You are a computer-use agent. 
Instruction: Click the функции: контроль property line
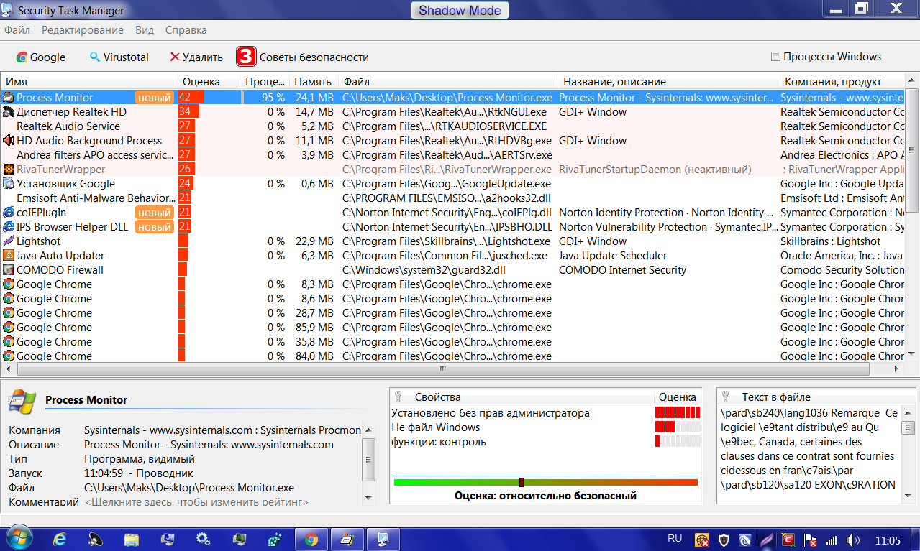click(x=439, y=442)
